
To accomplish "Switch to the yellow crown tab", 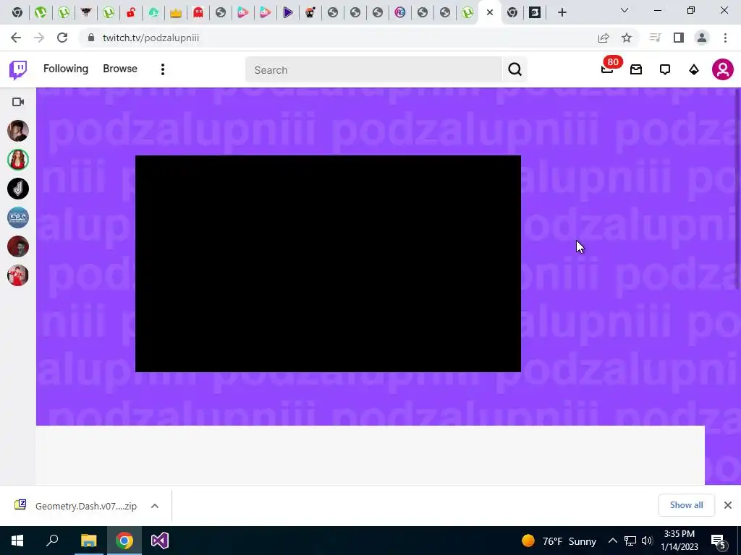I will point(176,12).
